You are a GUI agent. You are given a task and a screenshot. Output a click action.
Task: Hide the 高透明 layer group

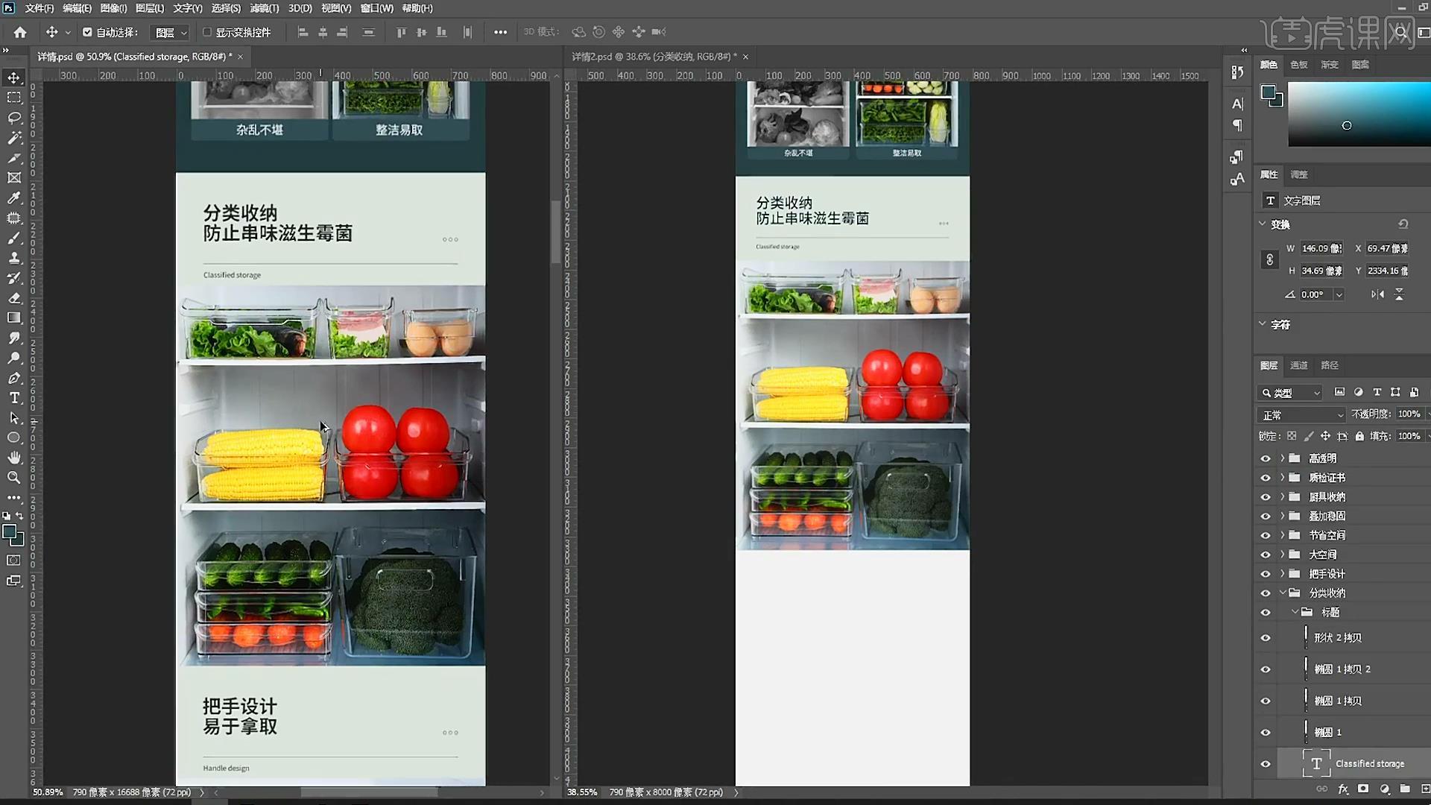[1266, 458]
